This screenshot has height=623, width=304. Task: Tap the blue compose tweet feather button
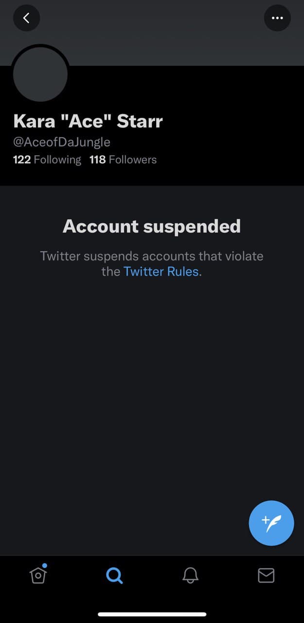271,523
